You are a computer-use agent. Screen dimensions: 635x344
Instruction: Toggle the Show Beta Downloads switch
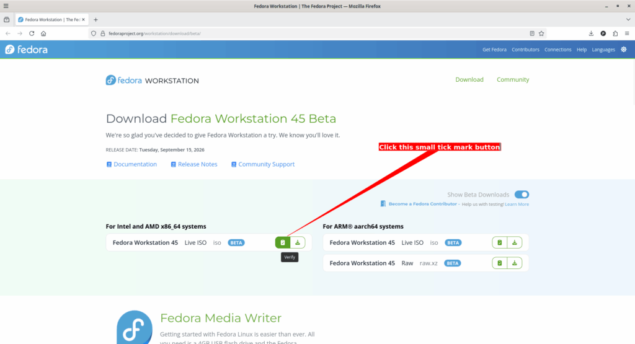coord(522,195)
